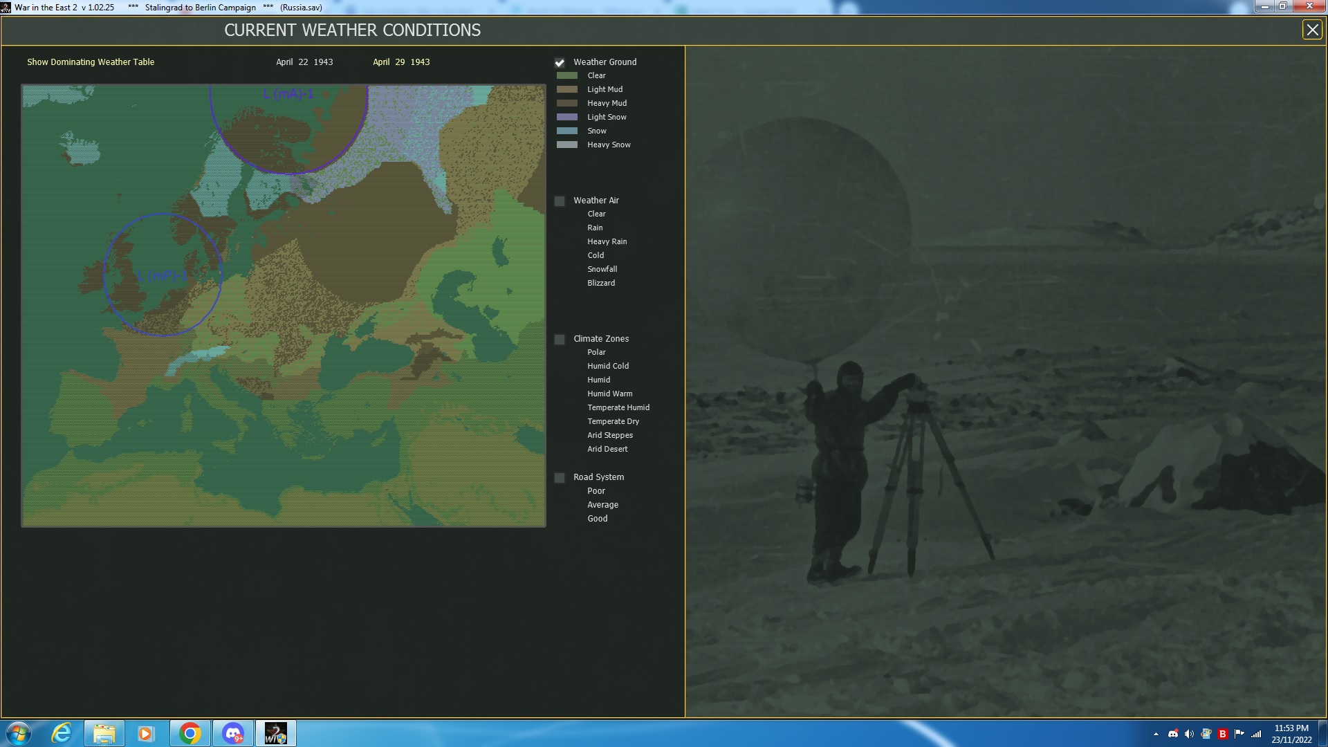The width and height of the screenshot is (1328, 747).
Task: Select the April 22 1943 date
Action: click(x=304, y=62)
